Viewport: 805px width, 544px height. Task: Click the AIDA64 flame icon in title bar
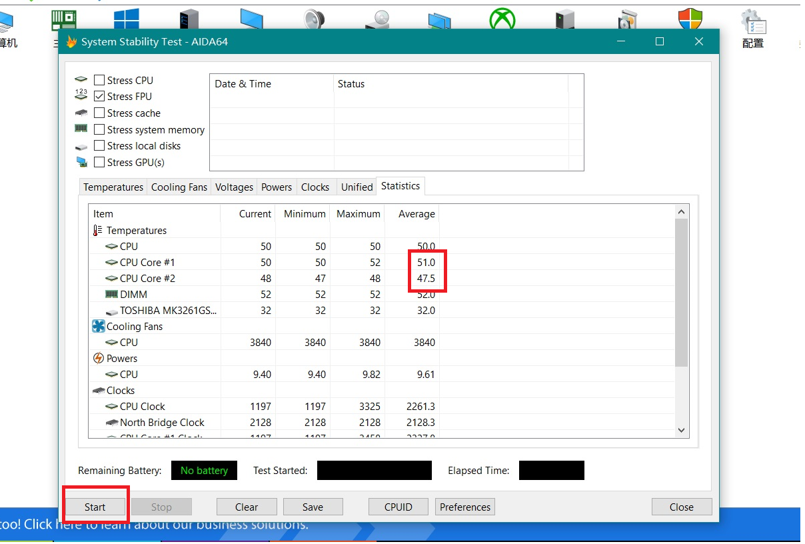[x=71, y=42]
